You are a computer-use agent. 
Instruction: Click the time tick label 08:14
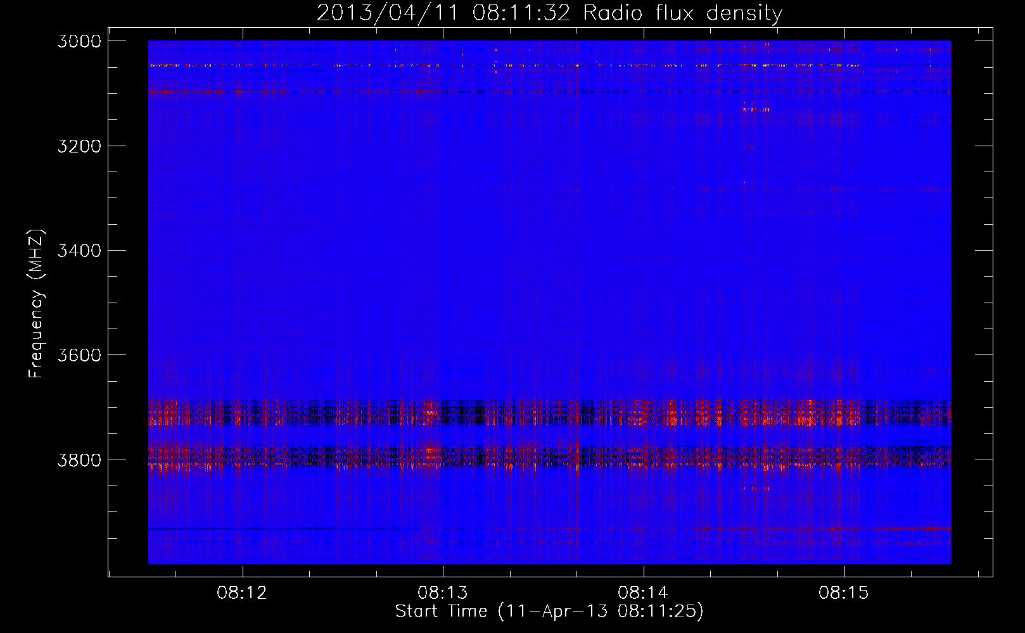pyautogui.click(x=643, y=593)
